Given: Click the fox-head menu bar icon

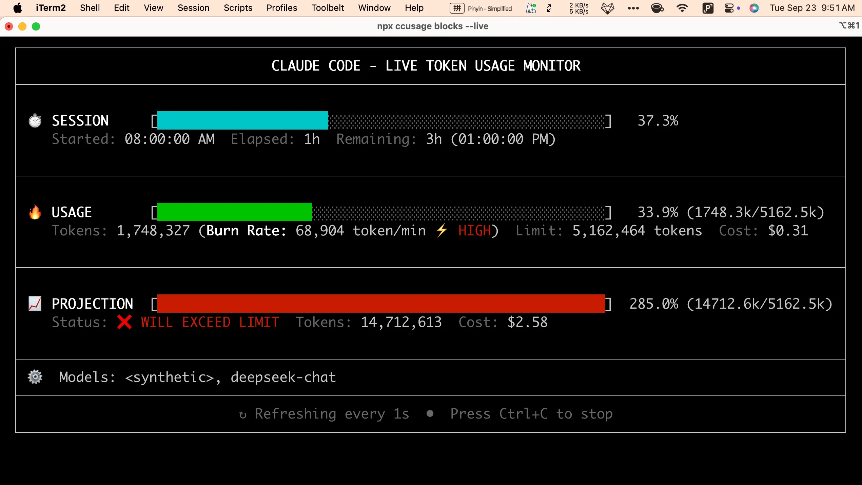Looking at the screenshot, I should click(607, 8).
